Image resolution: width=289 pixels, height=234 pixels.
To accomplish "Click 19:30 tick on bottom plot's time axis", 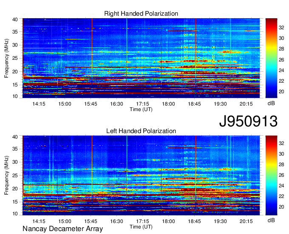I will click(221, 221).
